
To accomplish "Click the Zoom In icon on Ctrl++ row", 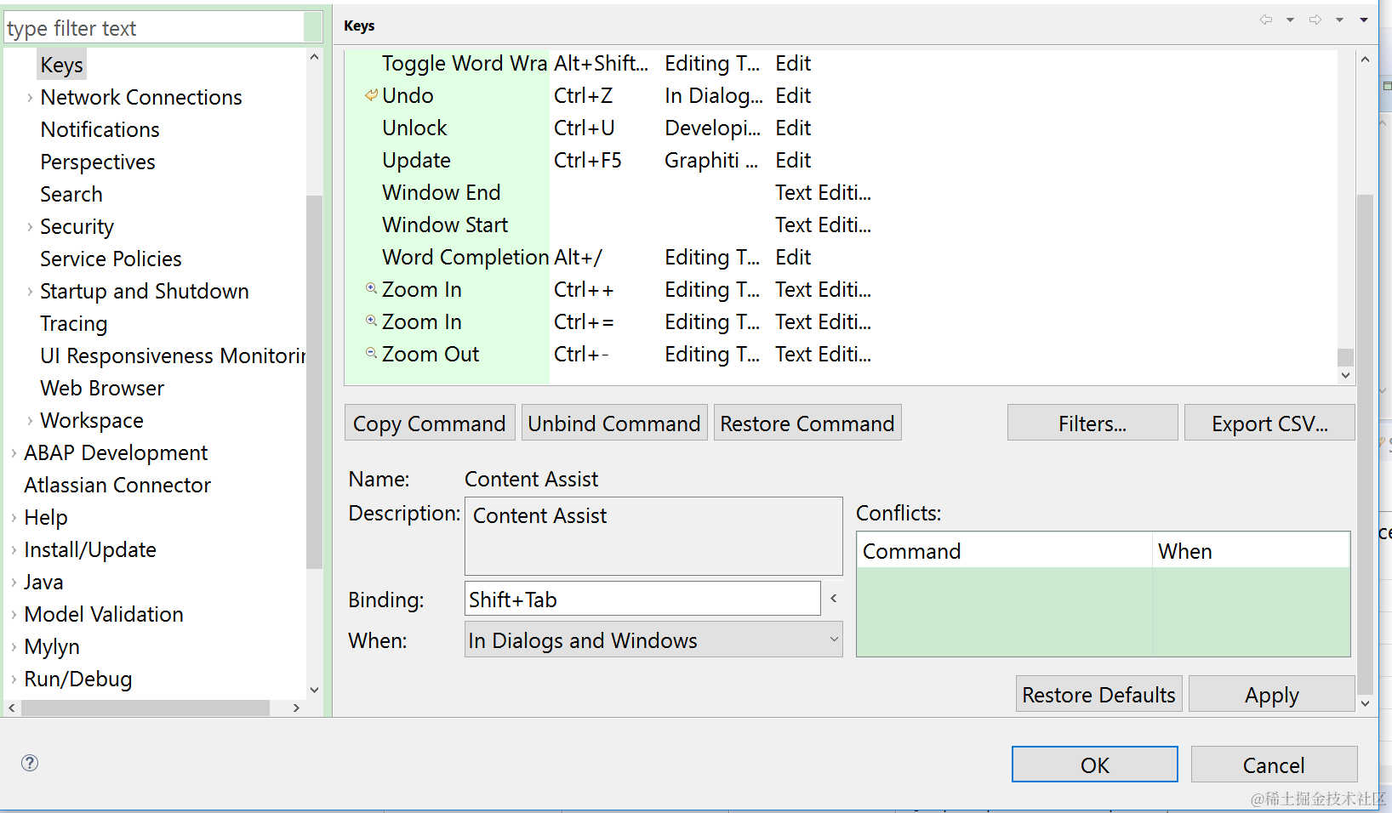I will 371,288.
